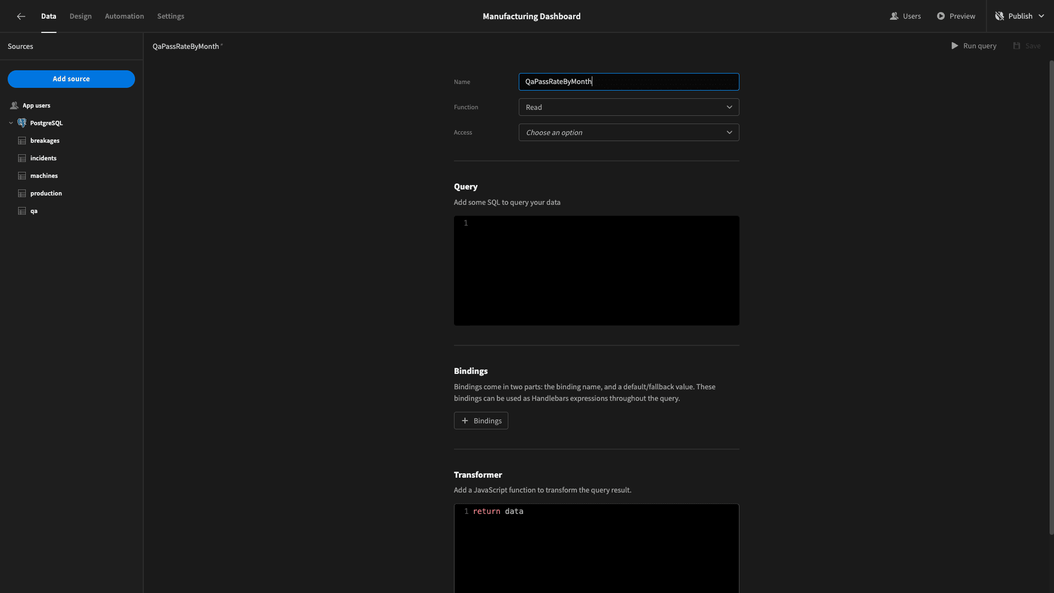
Task: Click the breakages table icon
Action: click(22, 141)
